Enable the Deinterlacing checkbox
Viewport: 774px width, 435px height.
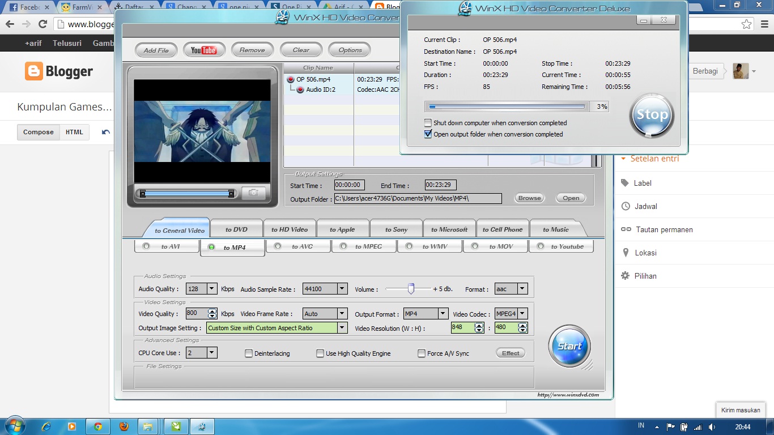pos(249,353)
